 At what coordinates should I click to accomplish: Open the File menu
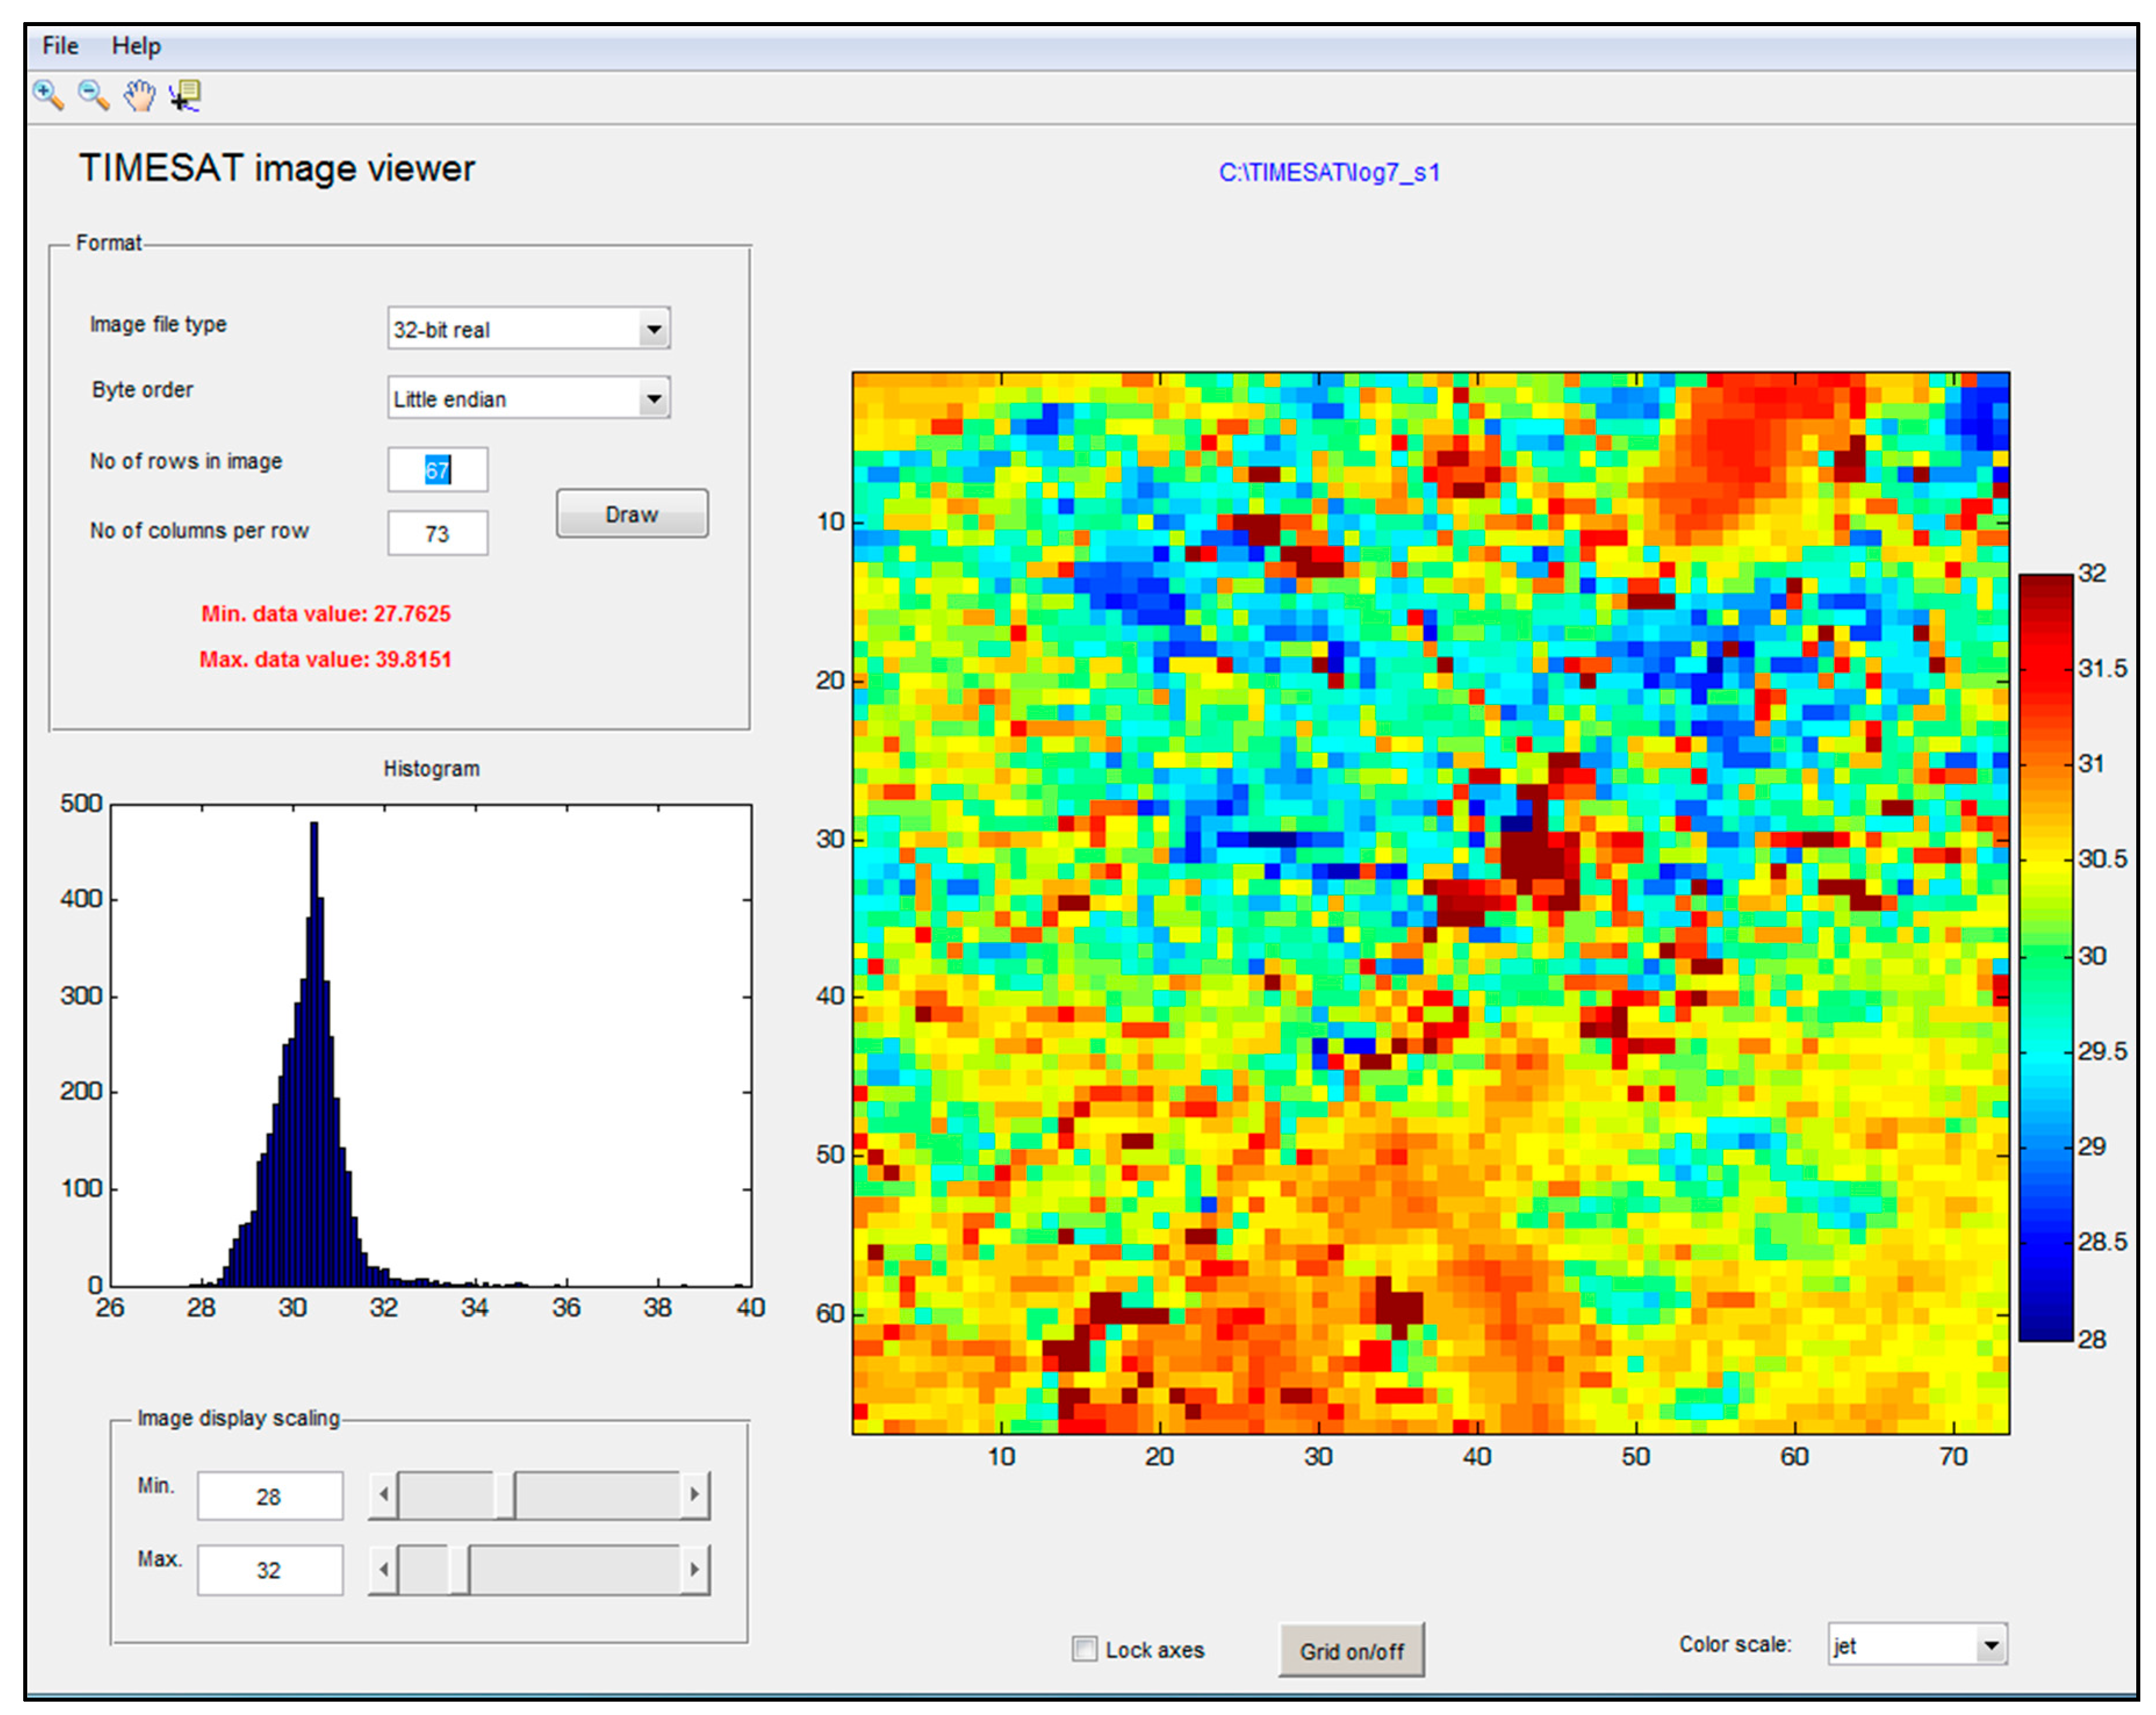pyautogui.click(x=60, y=46)
